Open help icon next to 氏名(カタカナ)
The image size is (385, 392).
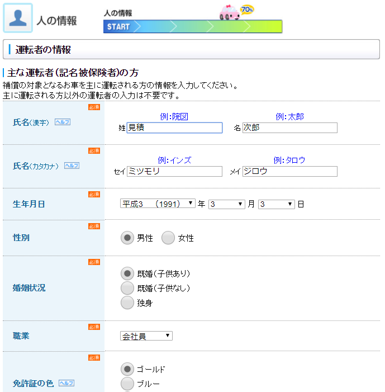pyautogui.click(x=72, y=166)
